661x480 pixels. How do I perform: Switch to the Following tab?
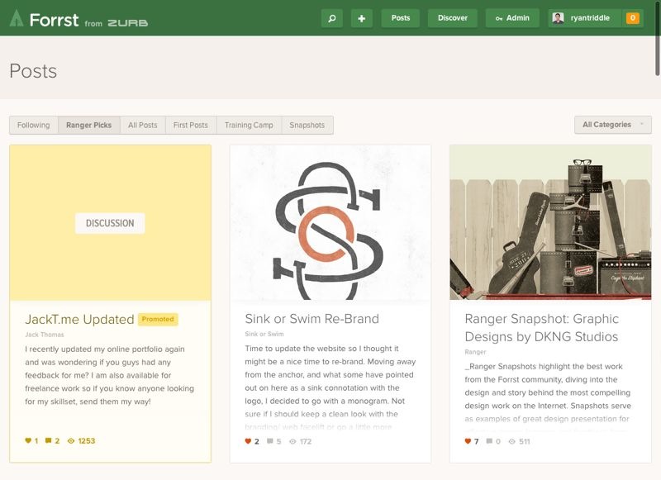34,125
